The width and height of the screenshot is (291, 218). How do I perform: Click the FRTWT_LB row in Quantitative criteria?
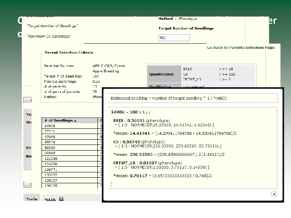pos(207,80)
